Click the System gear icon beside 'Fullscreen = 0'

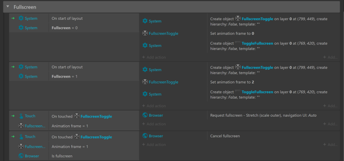pos(21,28)
